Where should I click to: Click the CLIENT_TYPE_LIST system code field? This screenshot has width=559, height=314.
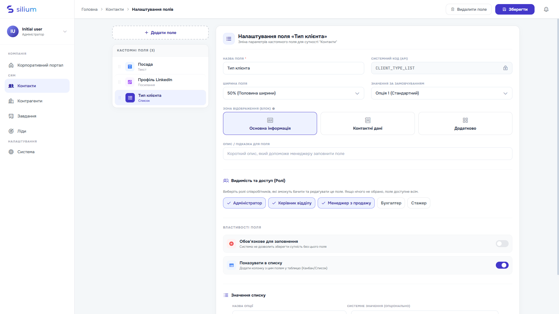442,68
